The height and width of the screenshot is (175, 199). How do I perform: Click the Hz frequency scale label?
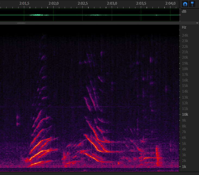184,27
